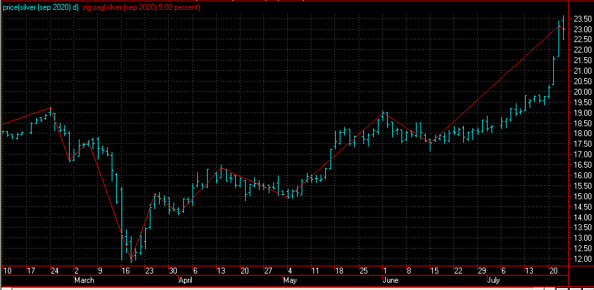Click the 12.00 price scale value
The width and height of the screenshot is (594, 290).
pos(582,259)
